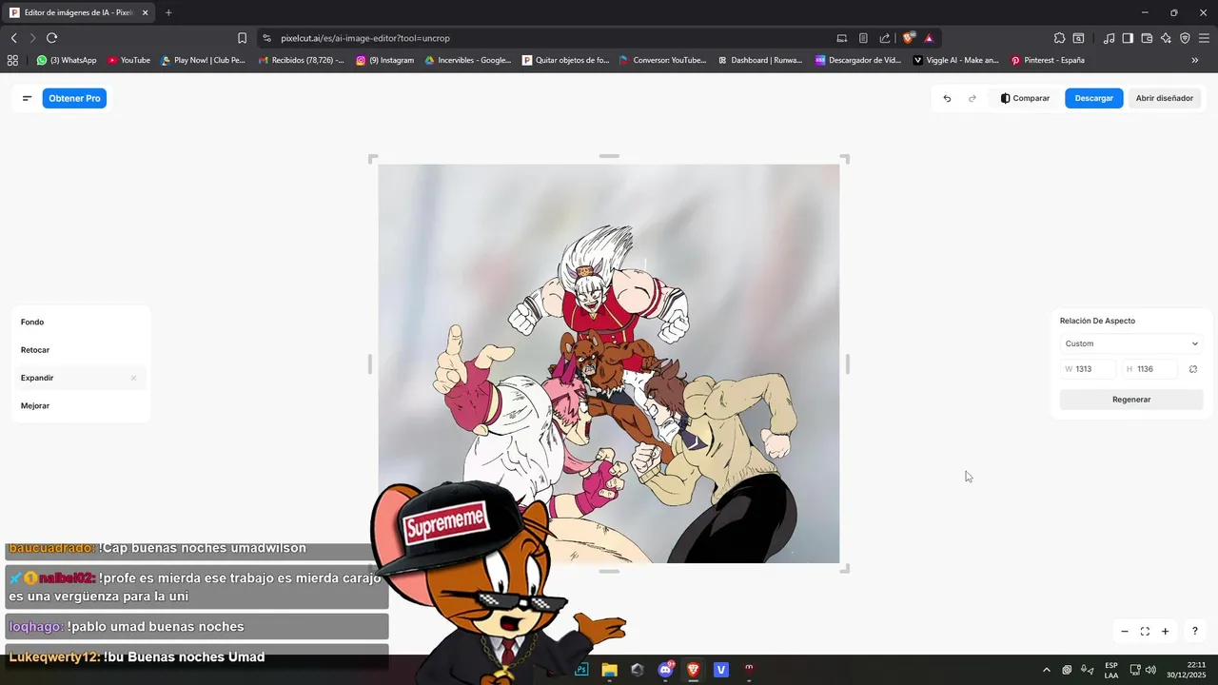1218x685 pixels.
Task: Go back in browser history
Action: [14, 38]
